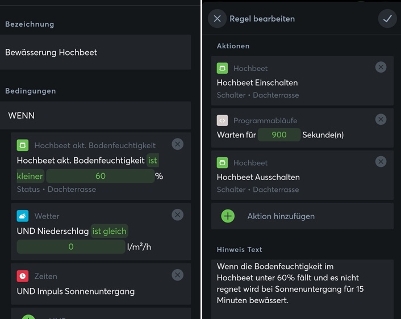
Task: Delete the Hochbeet Ausschalten action
Action: coord(381,162)
